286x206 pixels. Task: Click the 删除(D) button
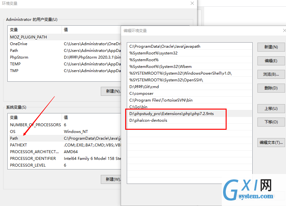coord(271,88)
